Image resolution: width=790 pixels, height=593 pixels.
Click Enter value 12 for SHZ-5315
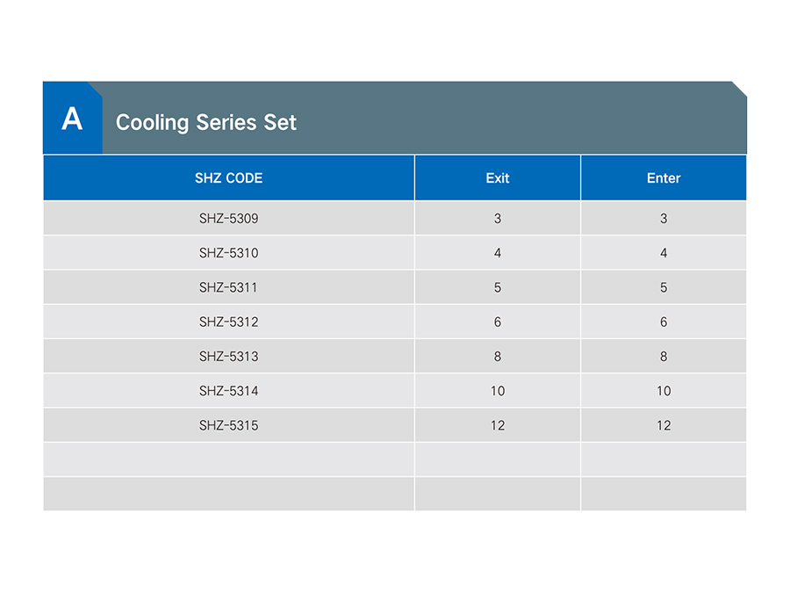(x=664, y=425)
